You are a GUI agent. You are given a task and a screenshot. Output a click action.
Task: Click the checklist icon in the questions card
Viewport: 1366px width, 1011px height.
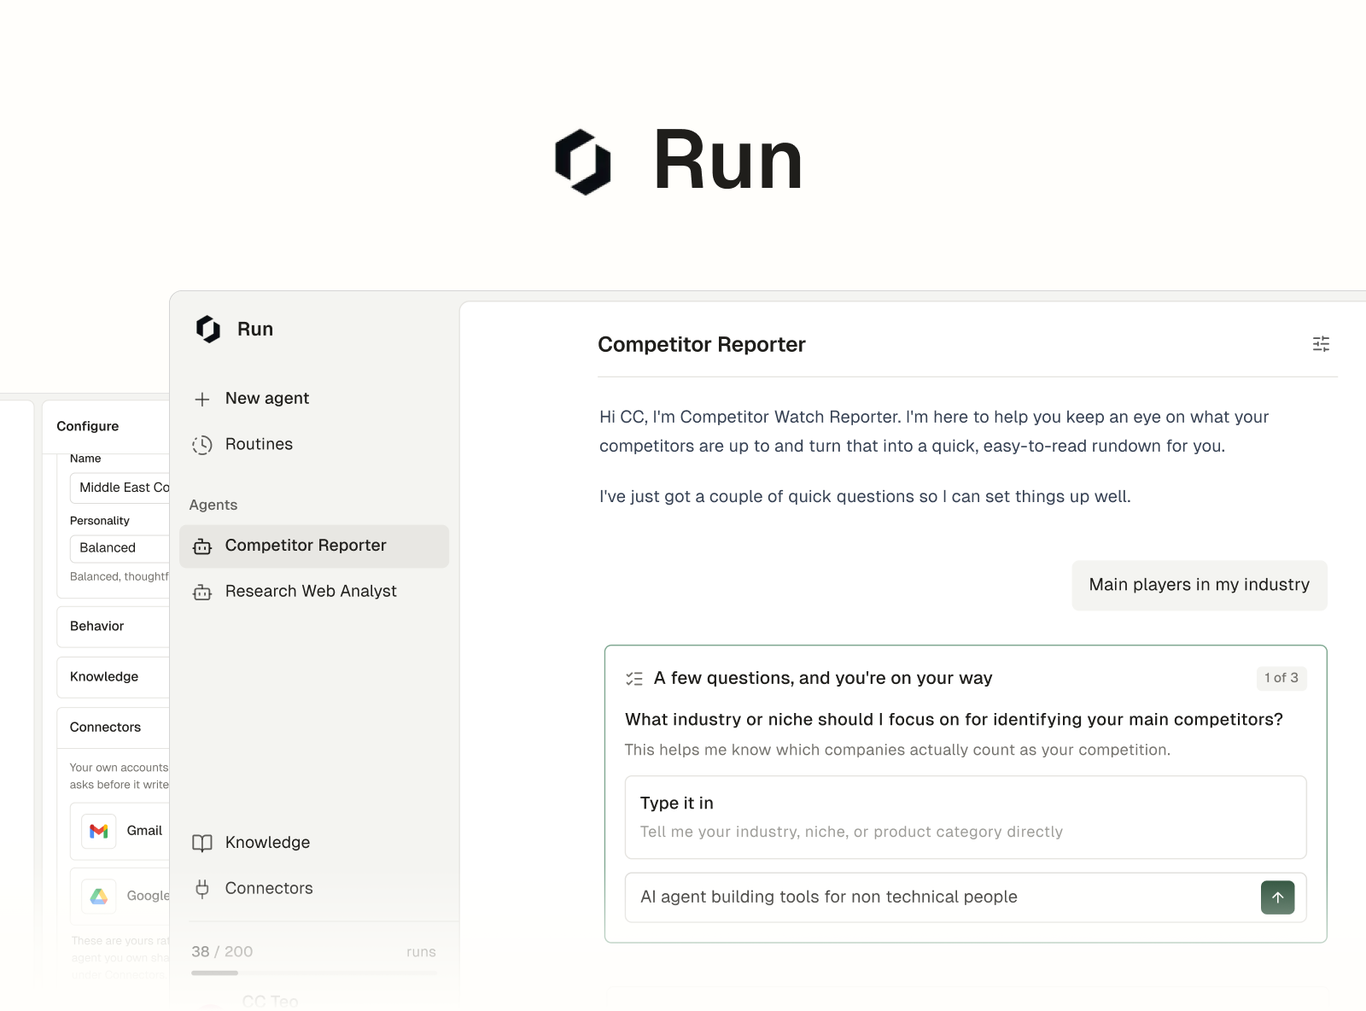pyautogui.click(x=634, y=679)
